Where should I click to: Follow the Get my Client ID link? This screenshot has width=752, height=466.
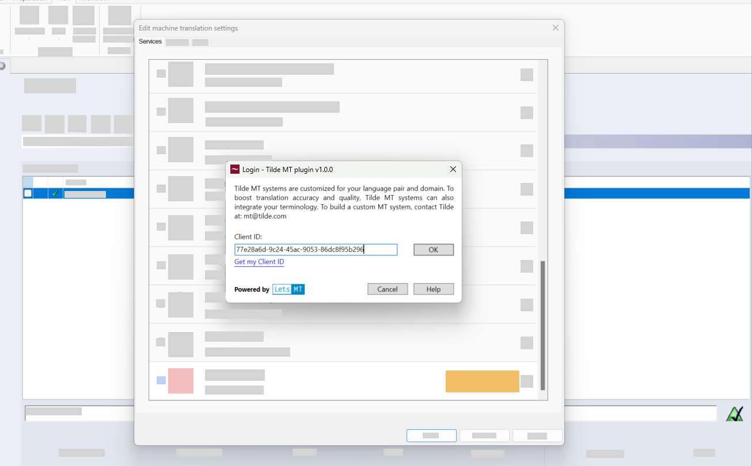click(259, 262)
